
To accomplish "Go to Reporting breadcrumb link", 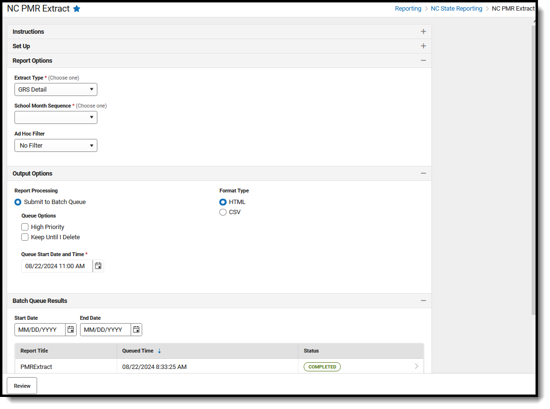I will pos(408,8).
